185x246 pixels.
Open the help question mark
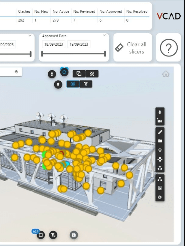pos(169,47)
